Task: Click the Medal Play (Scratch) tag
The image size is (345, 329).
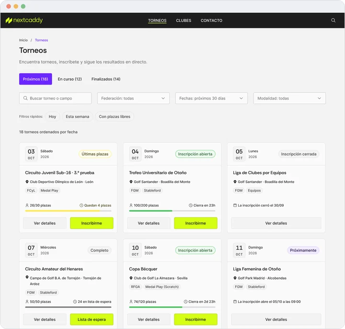Action: point(162,287)
